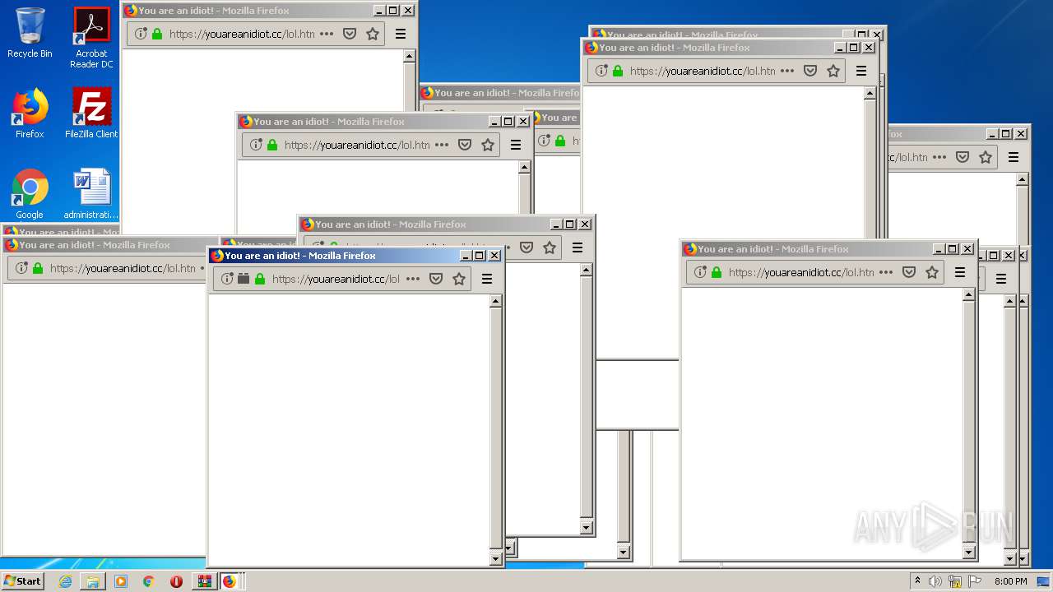Viewport: 1053px width, 592px height.
Task: Select the administrati... Word document icon
Action: pos(91,194)
